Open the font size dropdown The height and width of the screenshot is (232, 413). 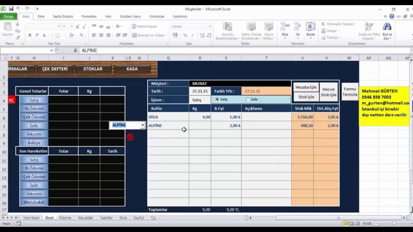click(72, 27)
